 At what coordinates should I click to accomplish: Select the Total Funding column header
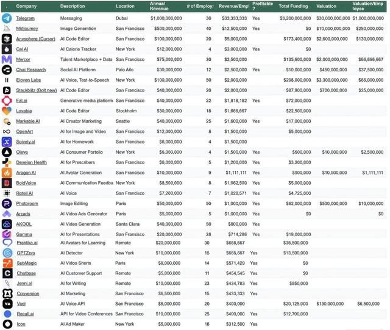coord(293,6)
